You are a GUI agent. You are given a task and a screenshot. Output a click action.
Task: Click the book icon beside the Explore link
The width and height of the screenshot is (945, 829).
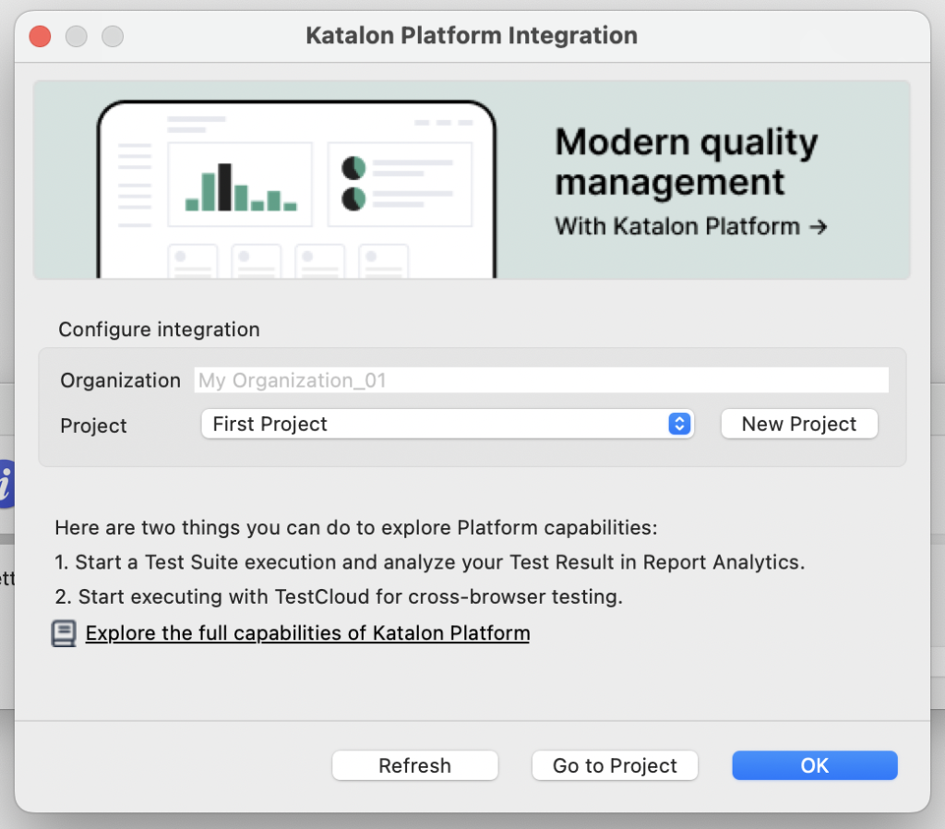[64, 633]
